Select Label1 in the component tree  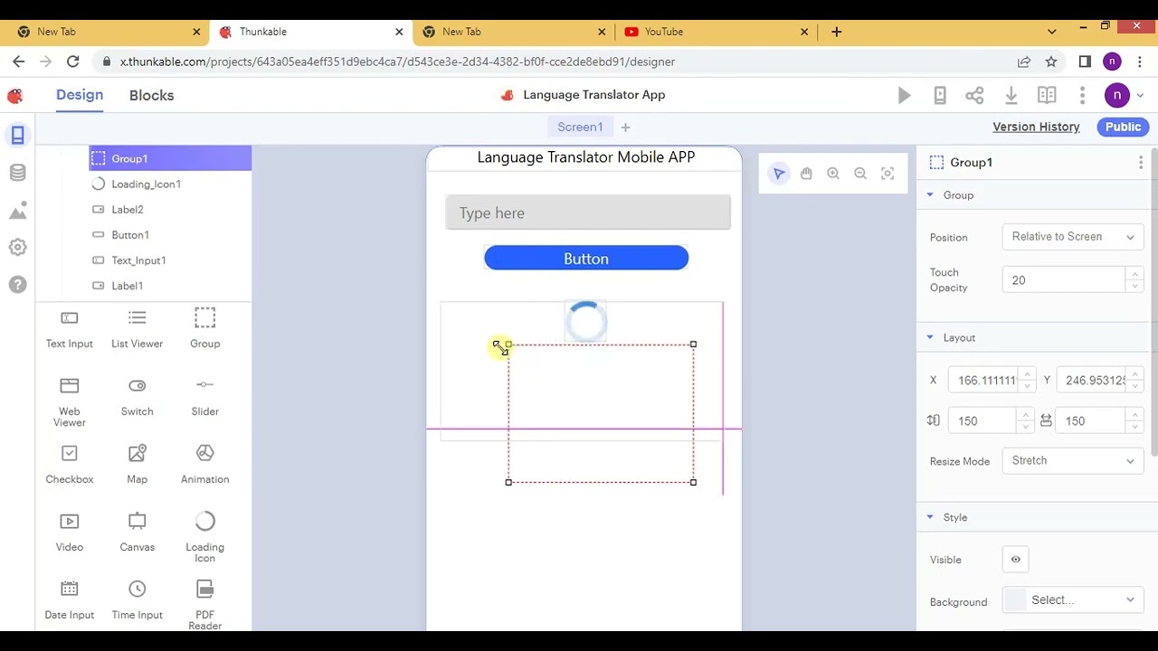[170, 286]
